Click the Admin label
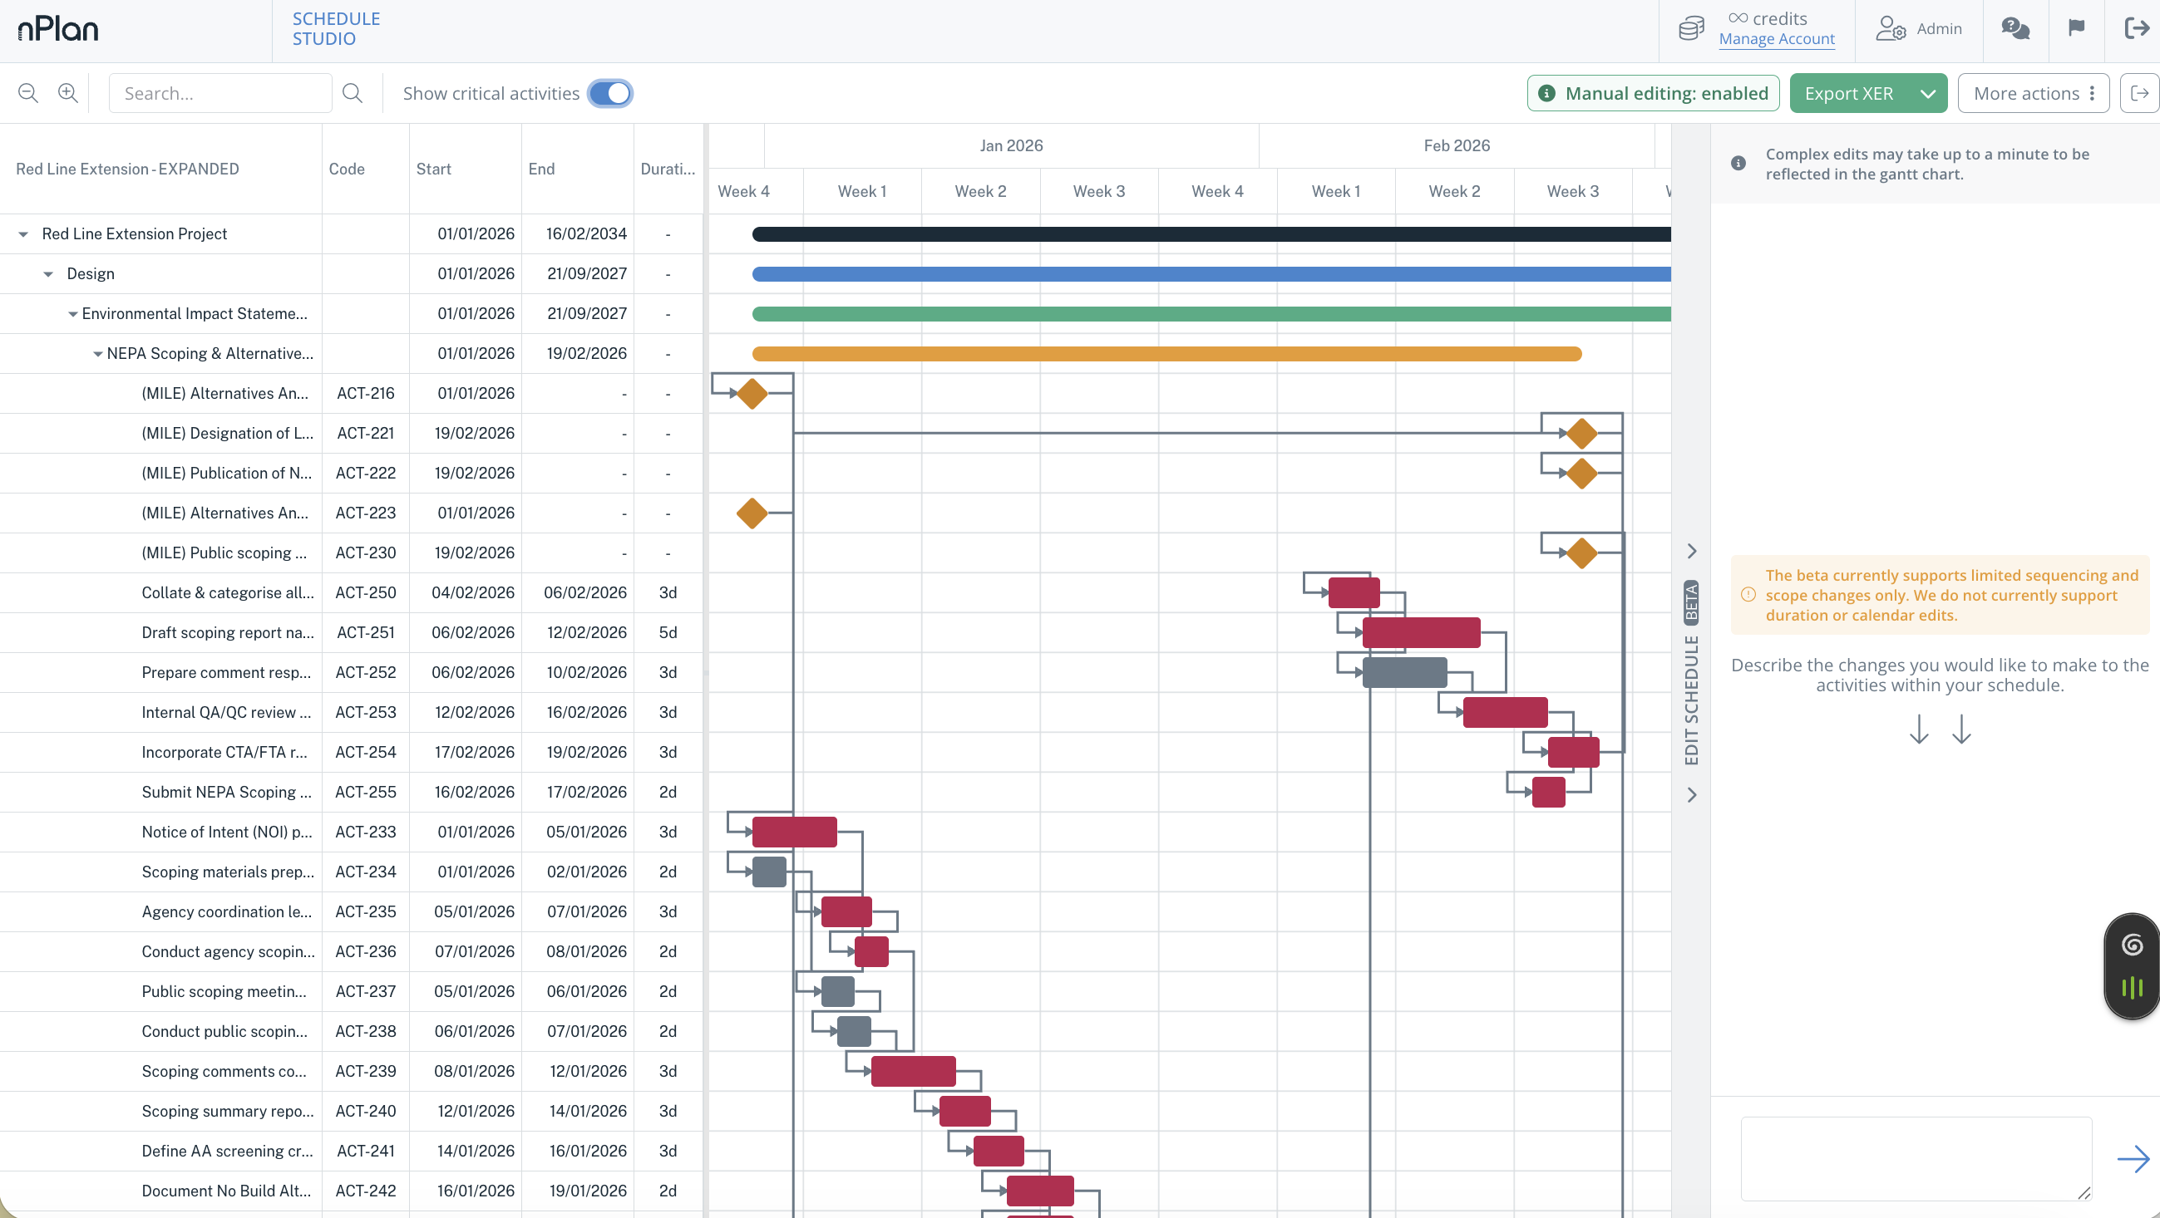 click(x=1940, y=28)
